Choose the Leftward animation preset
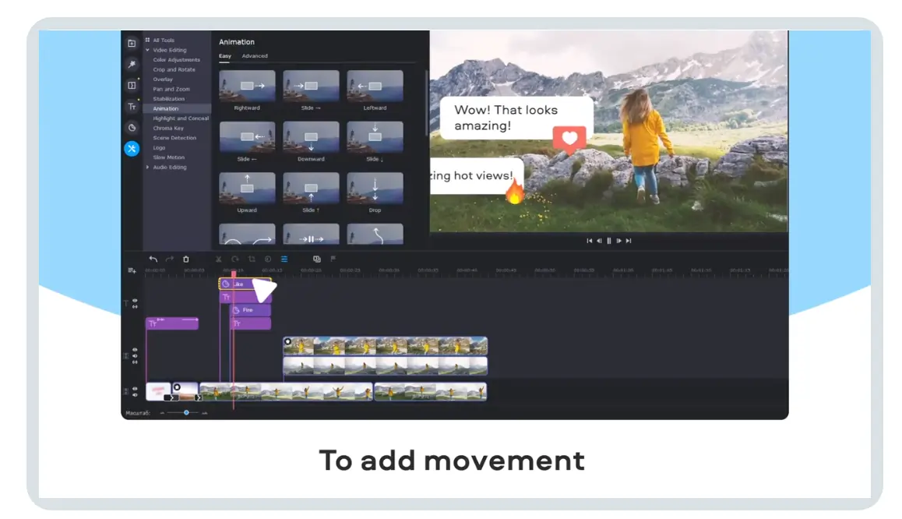This screenshot has width=902, height=519. pyautogui.click(x=375, y=86)
